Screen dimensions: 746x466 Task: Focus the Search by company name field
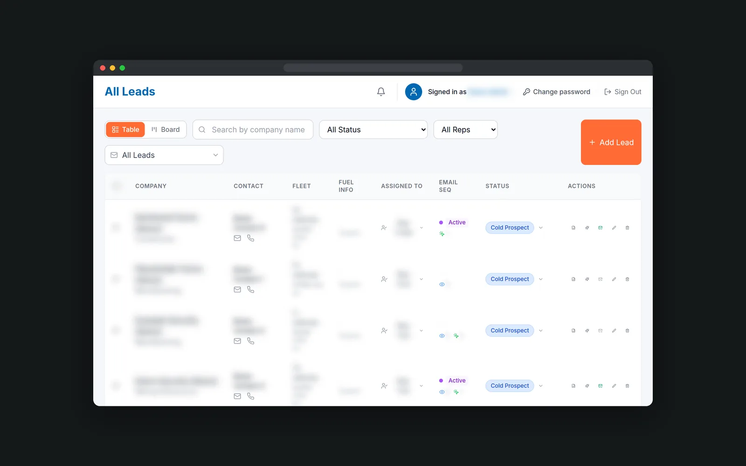point(253,130)
